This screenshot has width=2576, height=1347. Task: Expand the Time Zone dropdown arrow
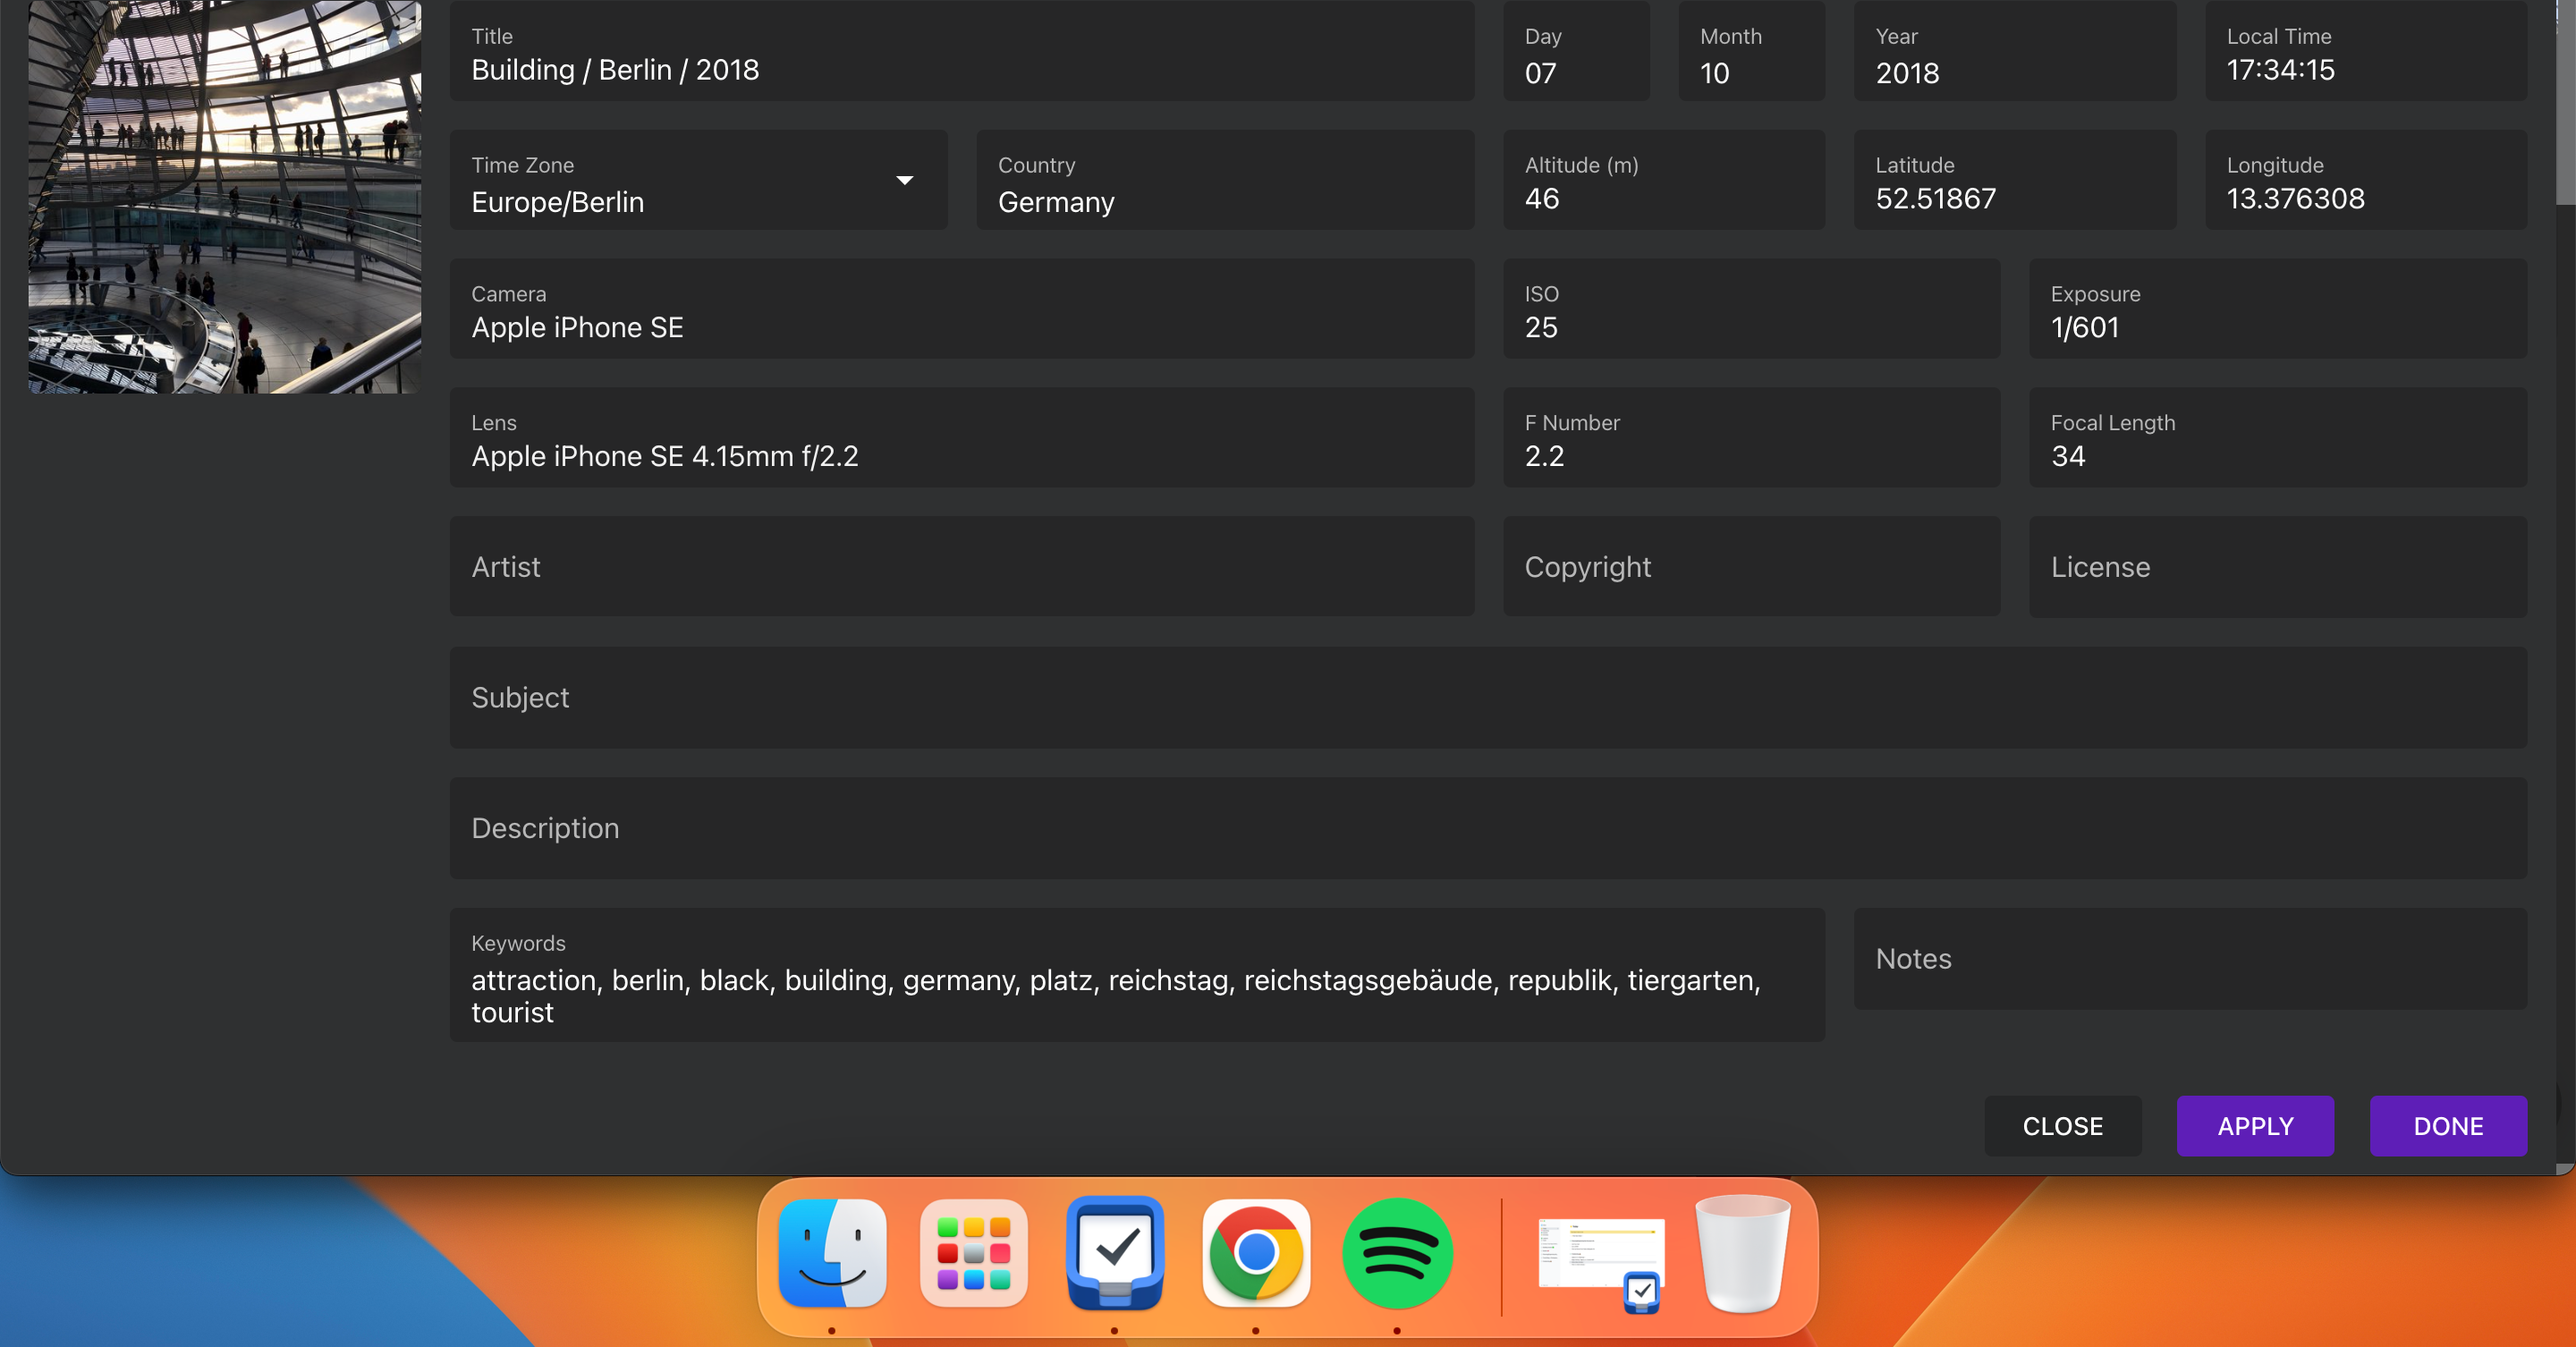pyautogui.click(x=904, y=181)
